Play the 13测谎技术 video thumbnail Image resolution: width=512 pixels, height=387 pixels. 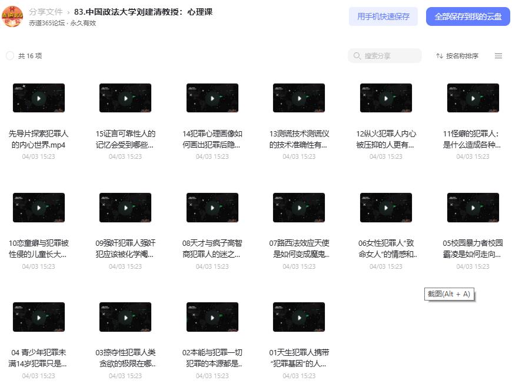[299, 98]
